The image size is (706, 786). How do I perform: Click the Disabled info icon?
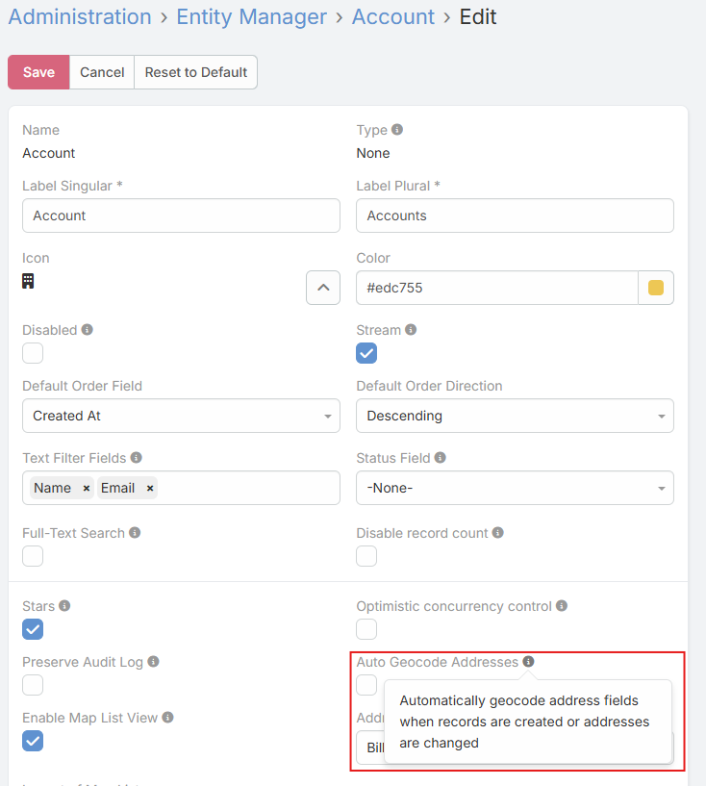88,329
